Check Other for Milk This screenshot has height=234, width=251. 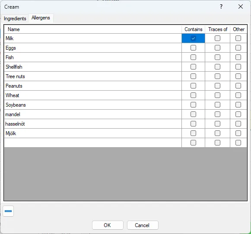click(238, 38)
